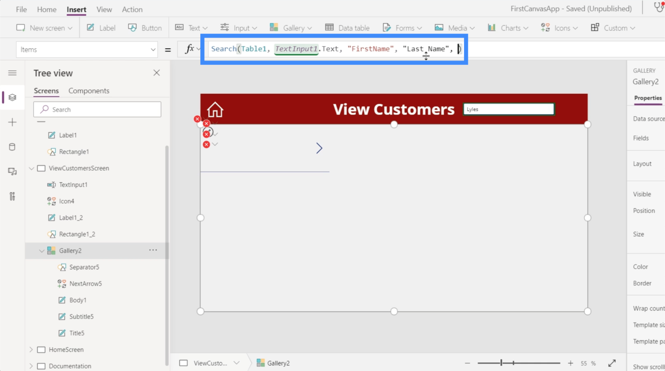Expand the Documentation node
Image resolution: width=665 pixels, height=371 pixels.
click(31, 366)
